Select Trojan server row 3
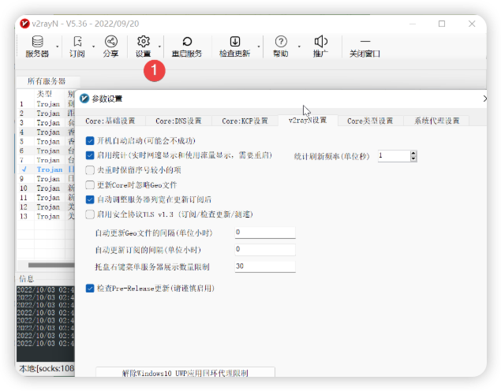The image size is (501, 391). click(46, 122)
